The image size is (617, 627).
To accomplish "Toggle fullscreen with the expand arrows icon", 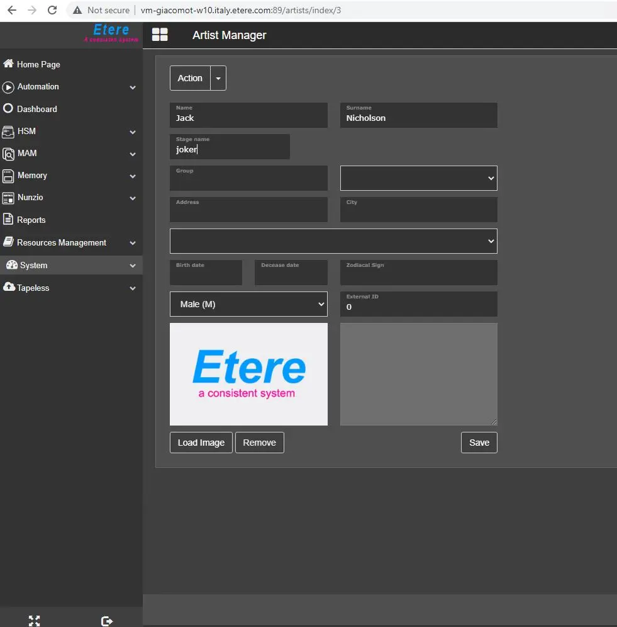I will (35, 621).
